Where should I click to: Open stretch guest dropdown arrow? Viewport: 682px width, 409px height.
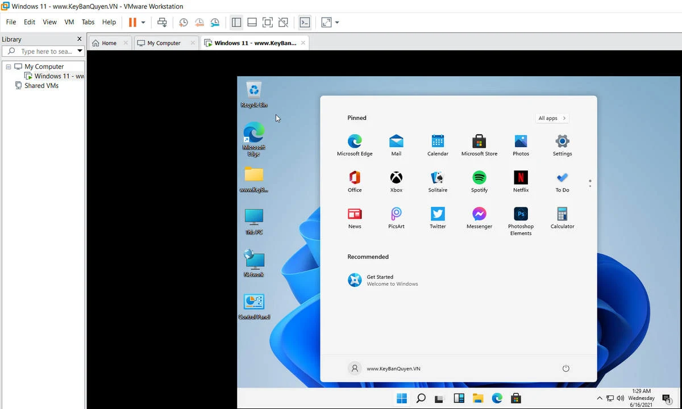[337, 23]
